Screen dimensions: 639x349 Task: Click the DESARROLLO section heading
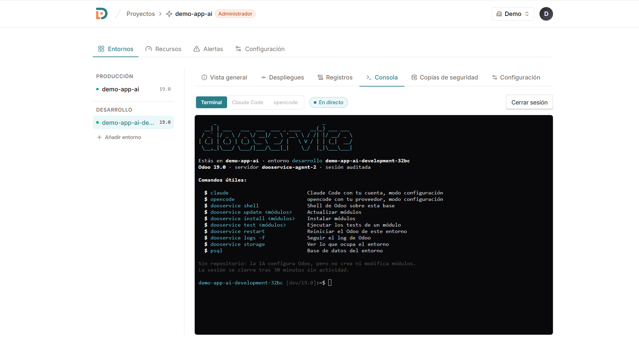(x=114, y=110)
